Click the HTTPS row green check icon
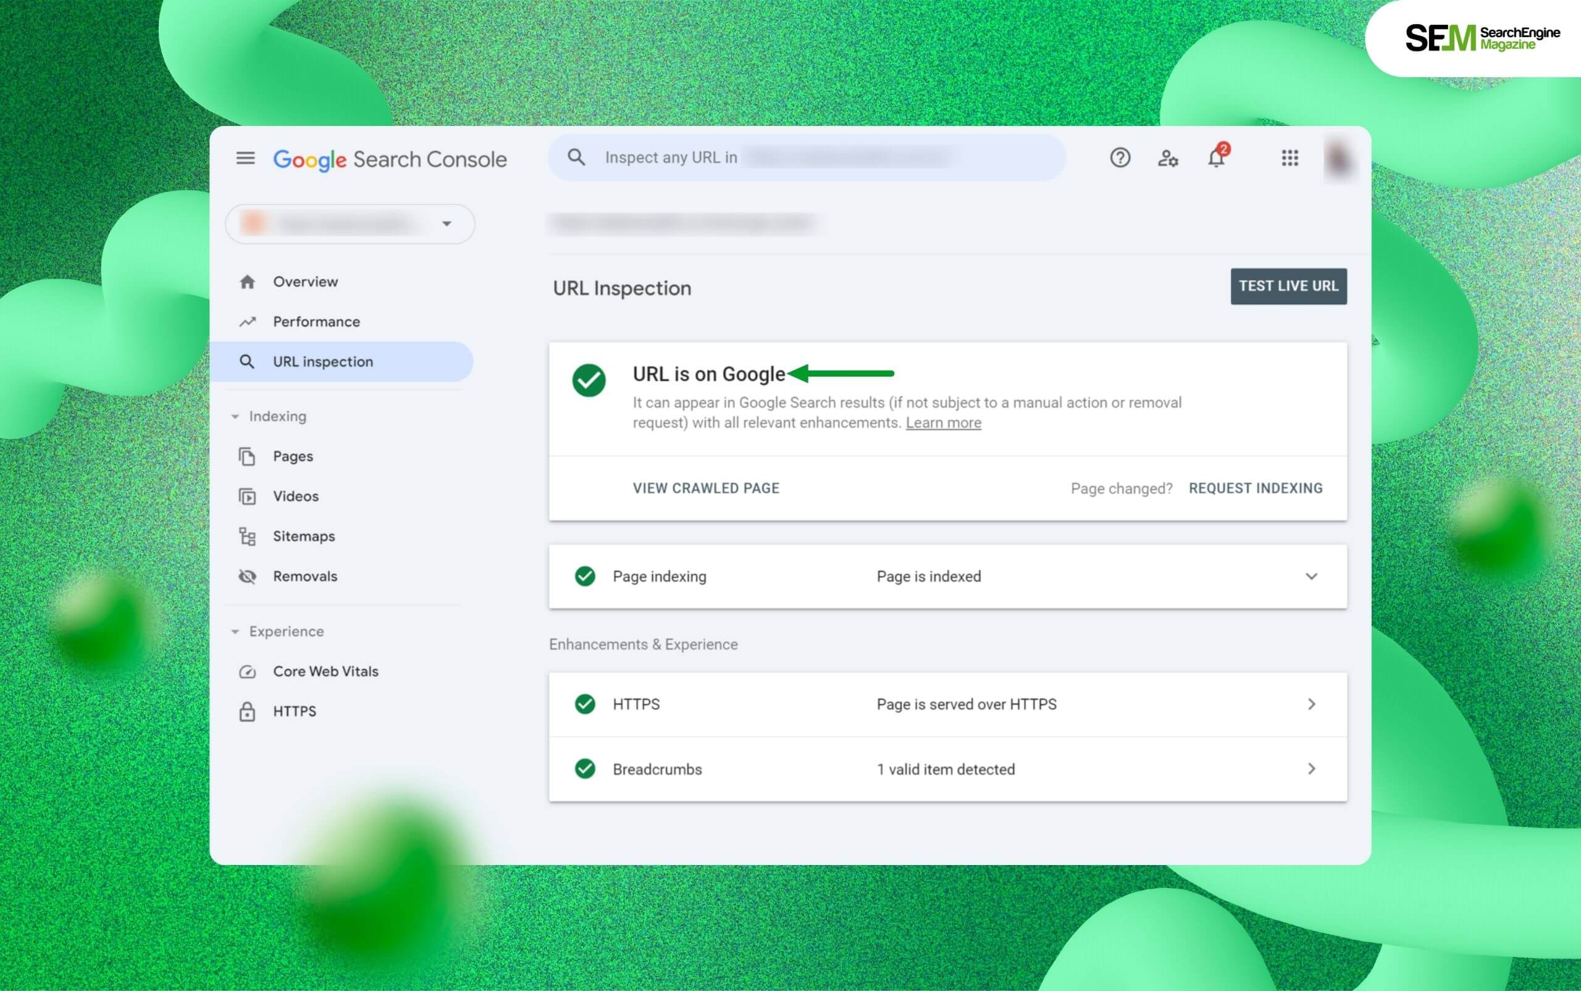 pyautogui.click(x=585, y=704)
